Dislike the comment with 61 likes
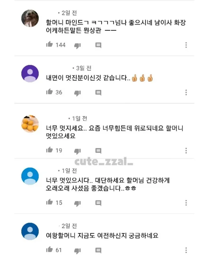 (77, 251)
